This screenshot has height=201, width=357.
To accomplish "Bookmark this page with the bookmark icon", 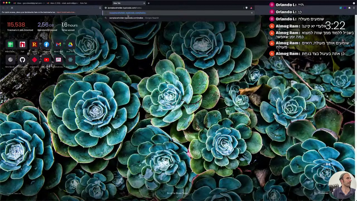I will [x=100, y=8].
